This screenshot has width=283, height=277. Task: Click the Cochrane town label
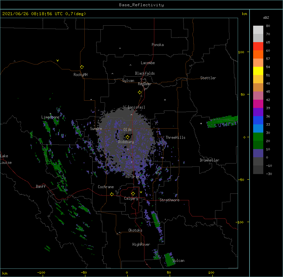106,187
